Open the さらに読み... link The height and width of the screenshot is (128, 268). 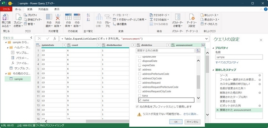[x=191, y=114]
